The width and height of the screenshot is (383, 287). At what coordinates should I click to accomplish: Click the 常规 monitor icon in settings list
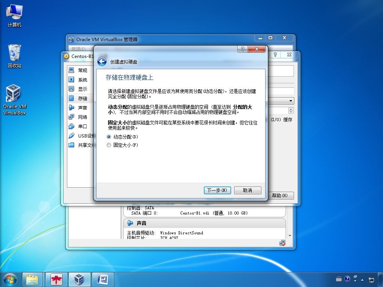pyautogui.click(x=71, y=70)
